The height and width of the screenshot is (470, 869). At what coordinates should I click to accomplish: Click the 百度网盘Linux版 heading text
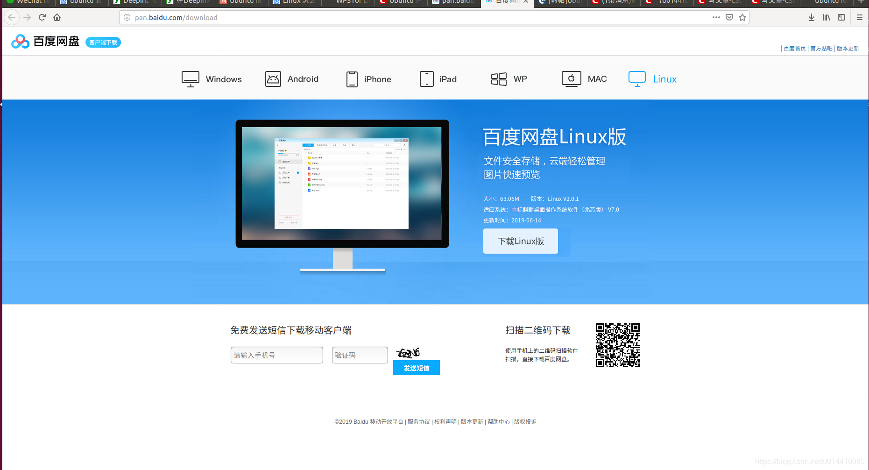pyautogui.click(x=554, y=137)
